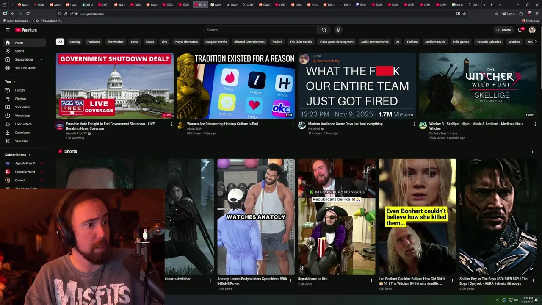Show more filter chips with right arrow
Screen dimensions: 542x305
pos(536,42)
